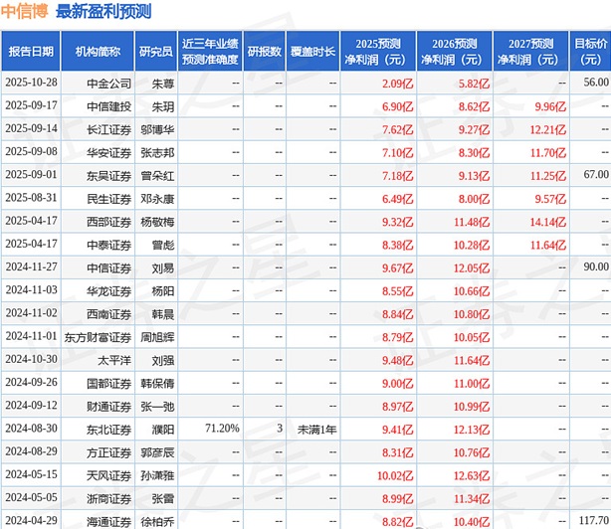Select institution 国都证券

pos(108,384)
